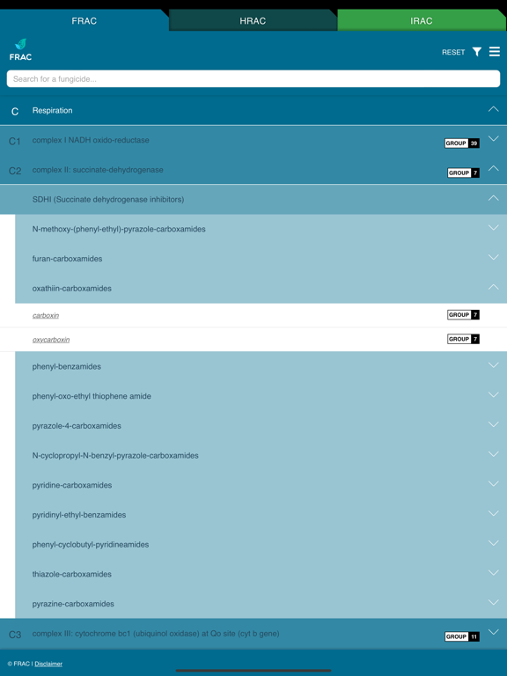Switch to the IRAC tab
Screen dimensions: 507x676
coord(422,21)
